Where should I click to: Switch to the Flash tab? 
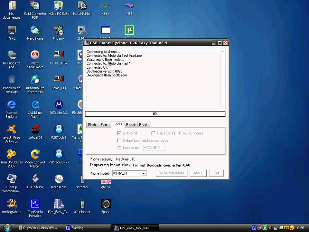[92, 125]
